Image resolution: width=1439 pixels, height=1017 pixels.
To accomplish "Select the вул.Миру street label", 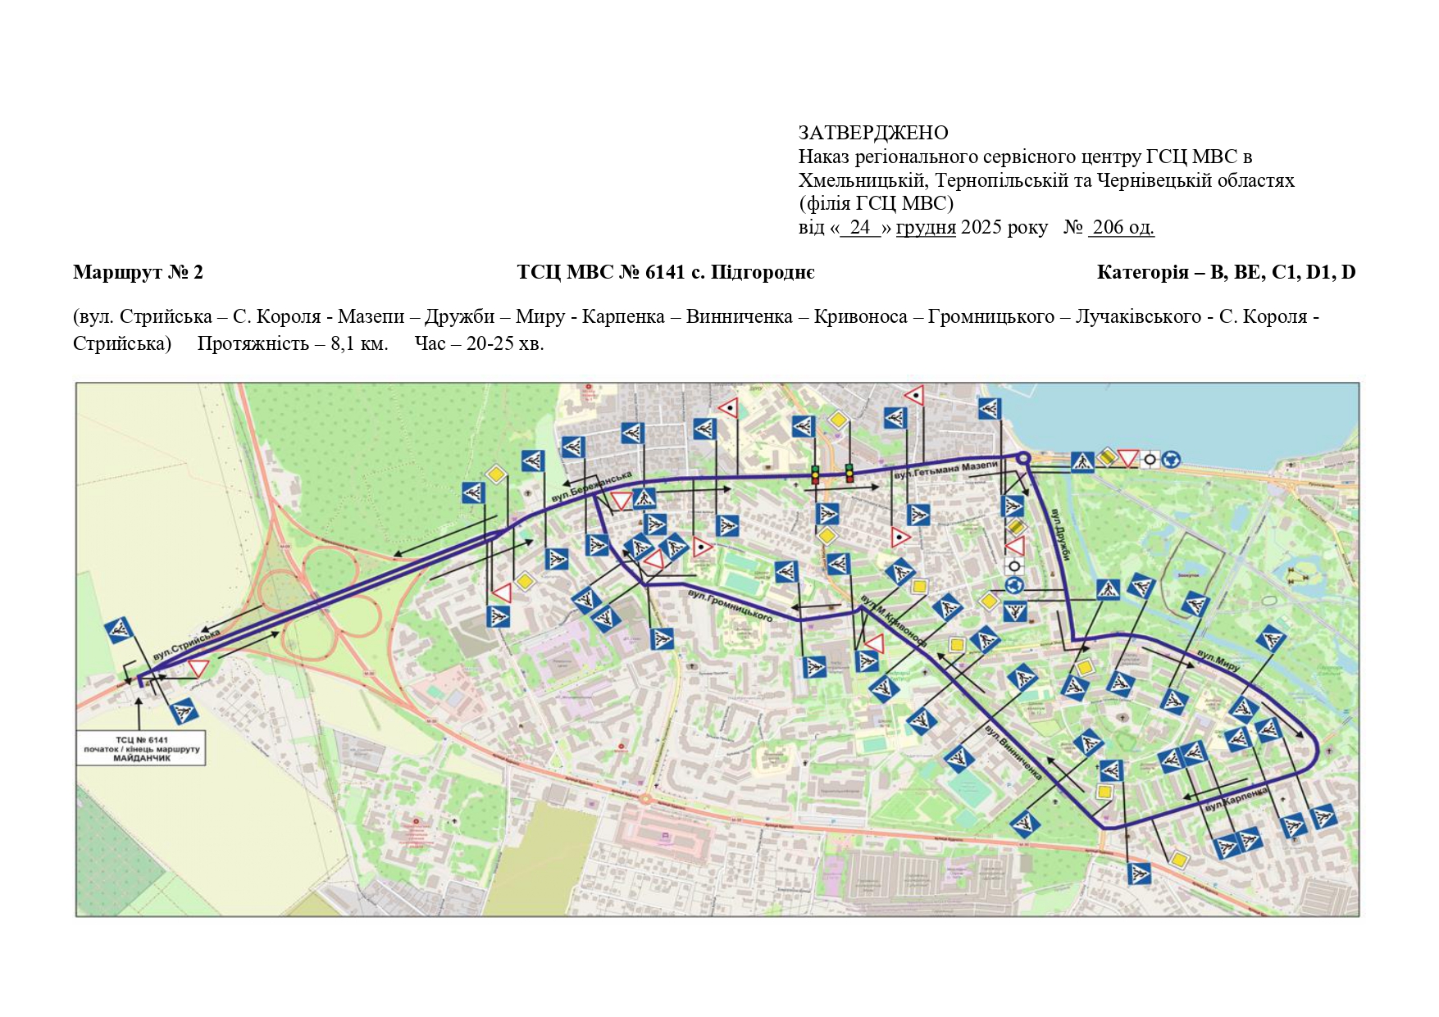I will 1218,660.
